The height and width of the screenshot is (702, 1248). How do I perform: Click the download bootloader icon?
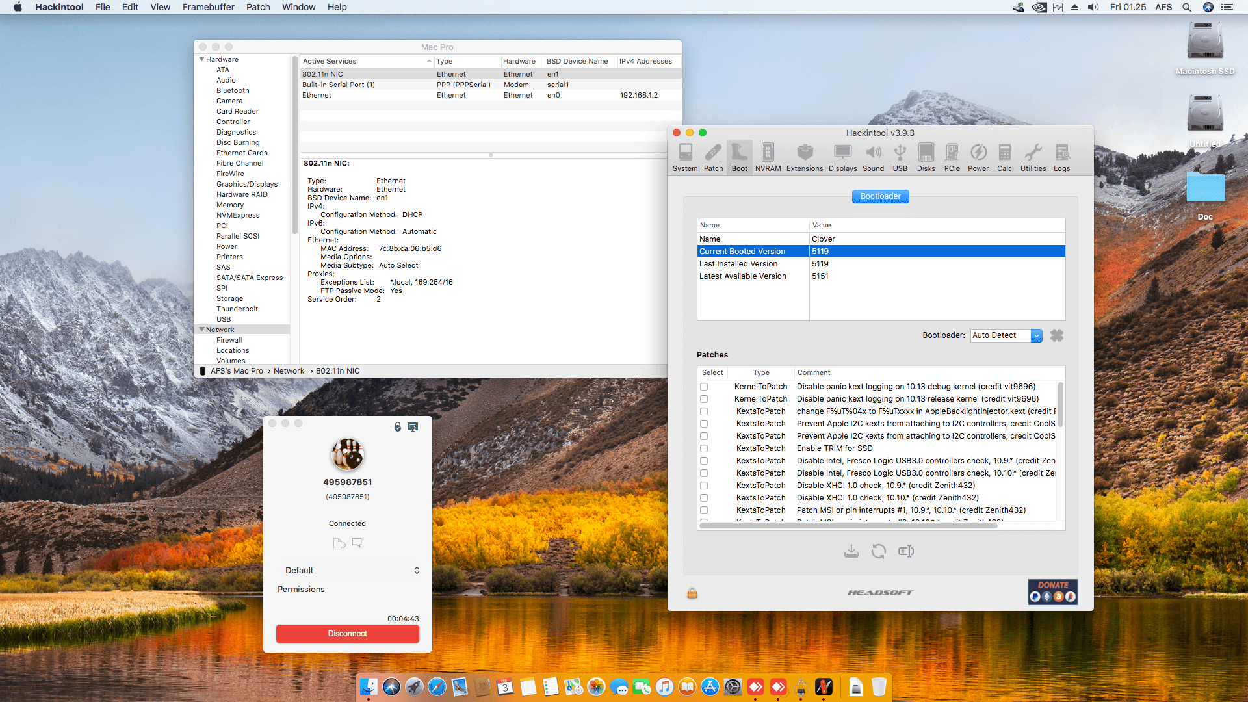point(851,552)
